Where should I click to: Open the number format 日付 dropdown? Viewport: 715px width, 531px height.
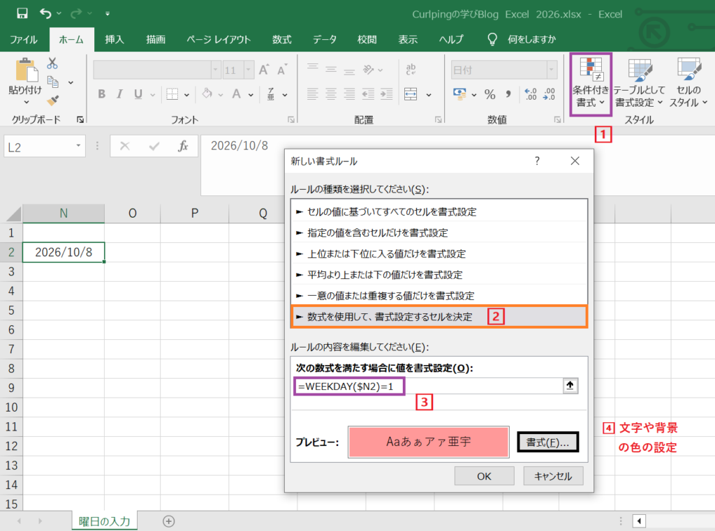pos(552,70)
